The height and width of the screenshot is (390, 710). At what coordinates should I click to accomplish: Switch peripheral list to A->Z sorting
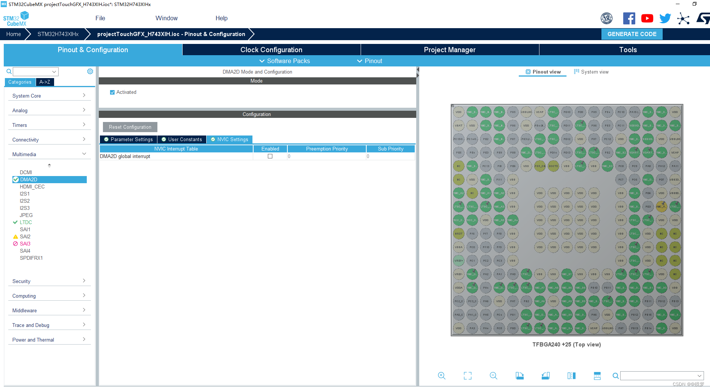(x=45, y=82)
